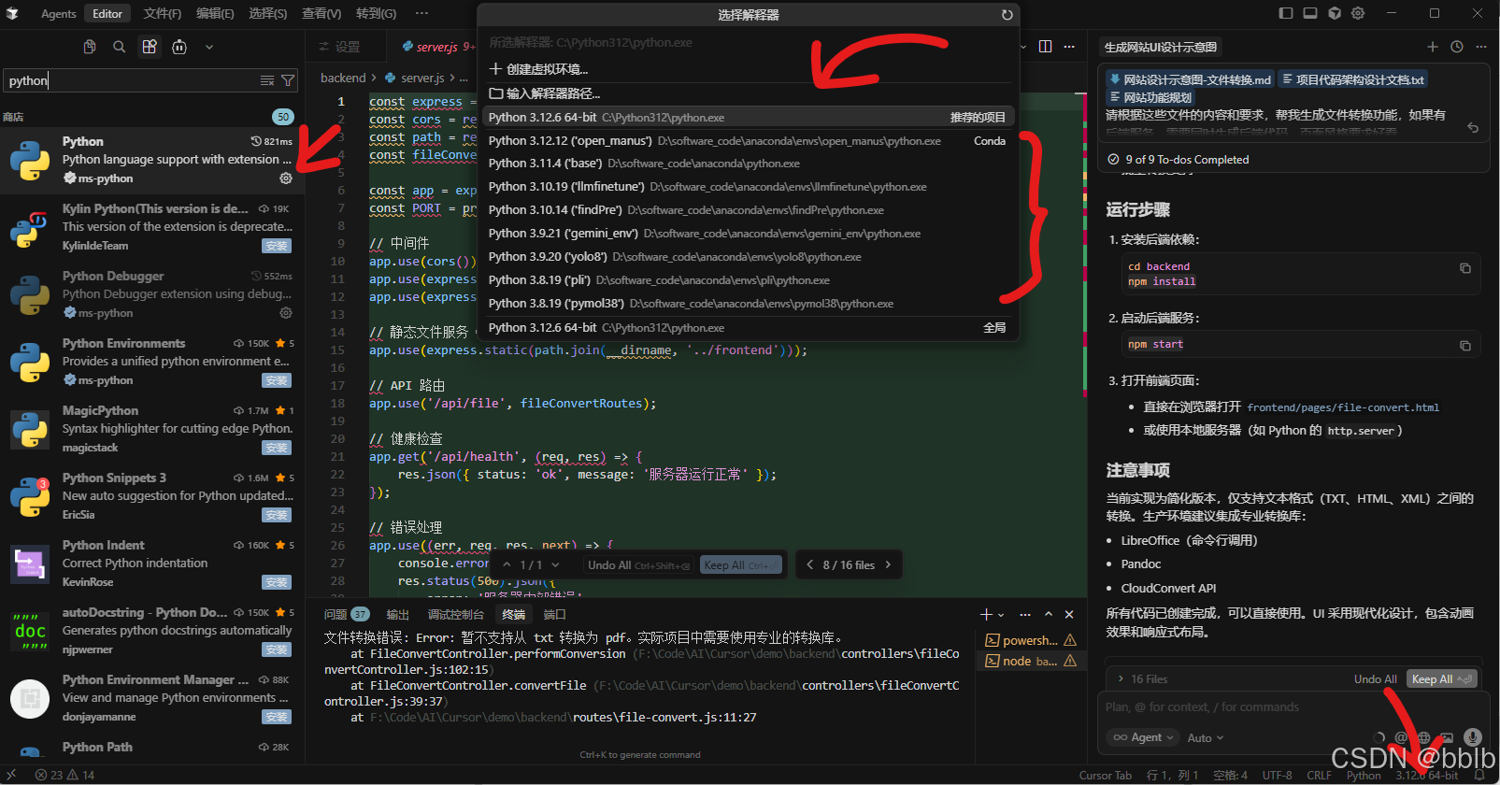
Task: Open frontend/pages/file-convert.html link
Action: point(1343,407)
